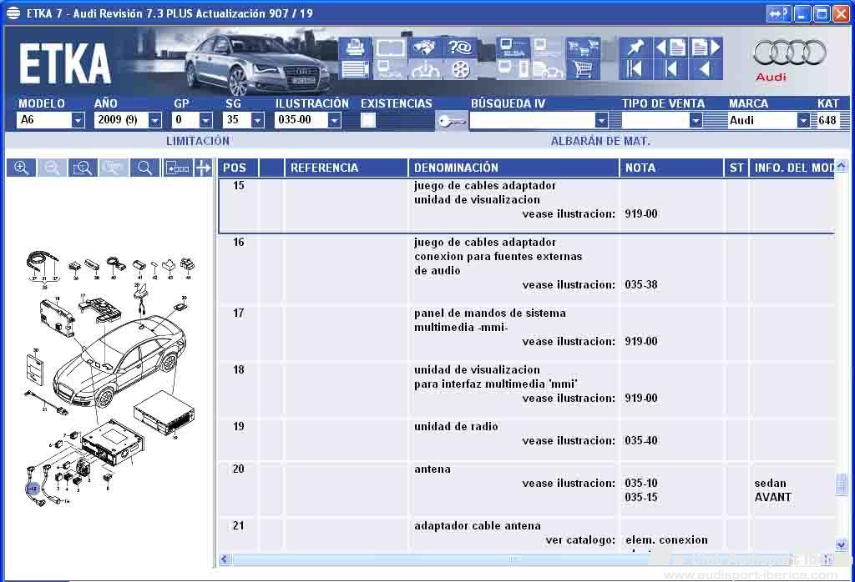Click illustration reference 035-40
Screen dimensions: 855x582
click(641, 440)
